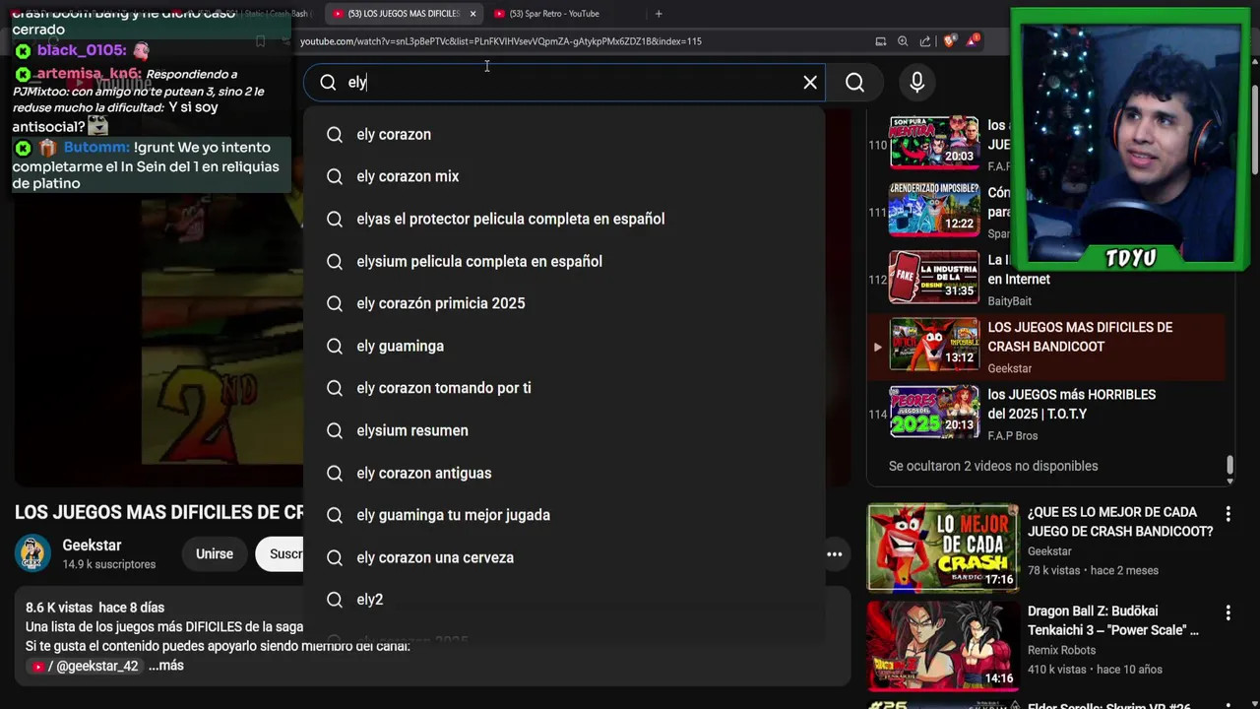This screenshot has width=1260, height=709.
Task: Click user name 'black_0105' in chat overlay
Action: tap(82, 50)
